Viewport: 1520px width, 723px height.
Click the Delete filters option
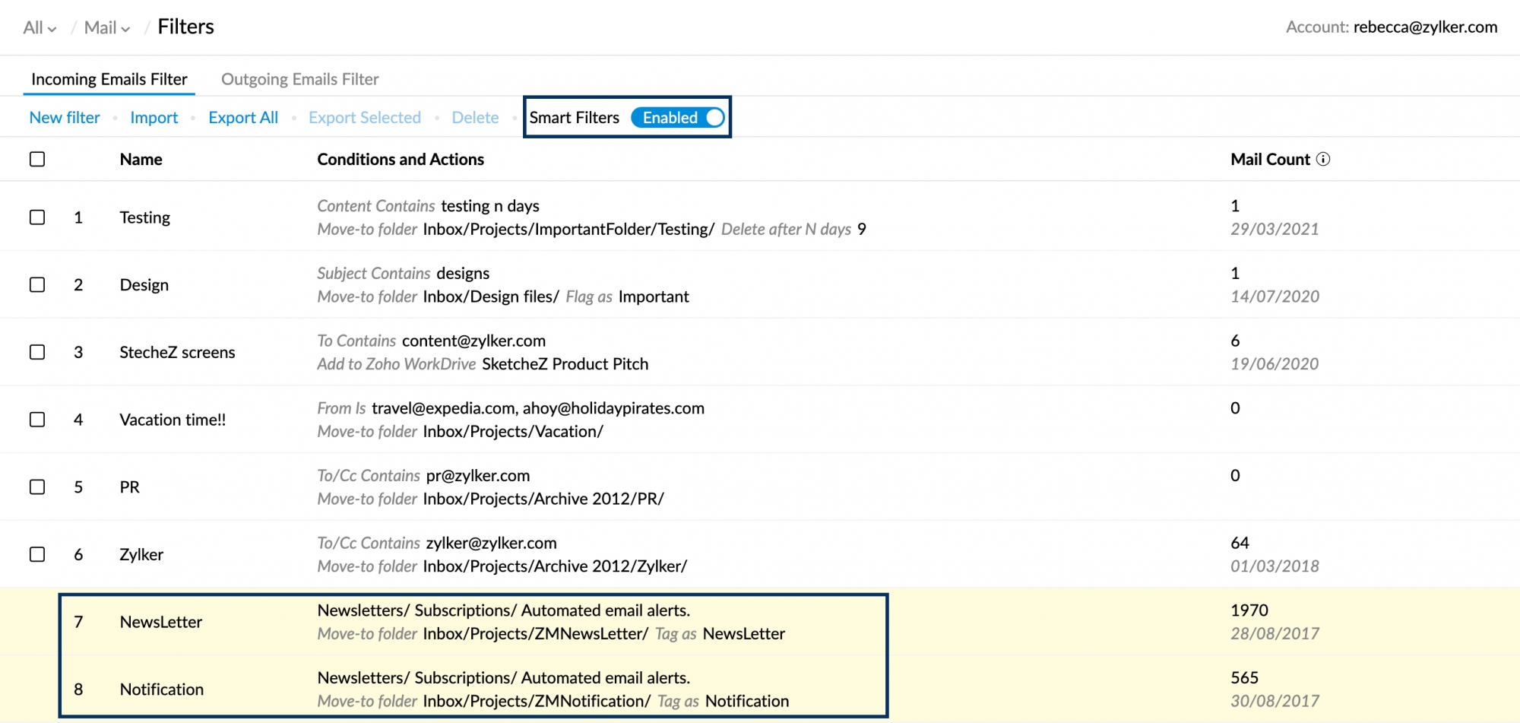(x=475, y=118)
